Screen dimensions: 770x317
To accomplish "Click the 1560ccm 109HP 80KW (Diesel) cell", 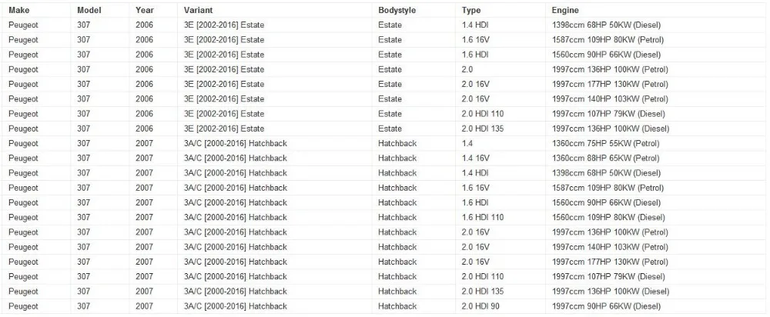I will [655, 218].
